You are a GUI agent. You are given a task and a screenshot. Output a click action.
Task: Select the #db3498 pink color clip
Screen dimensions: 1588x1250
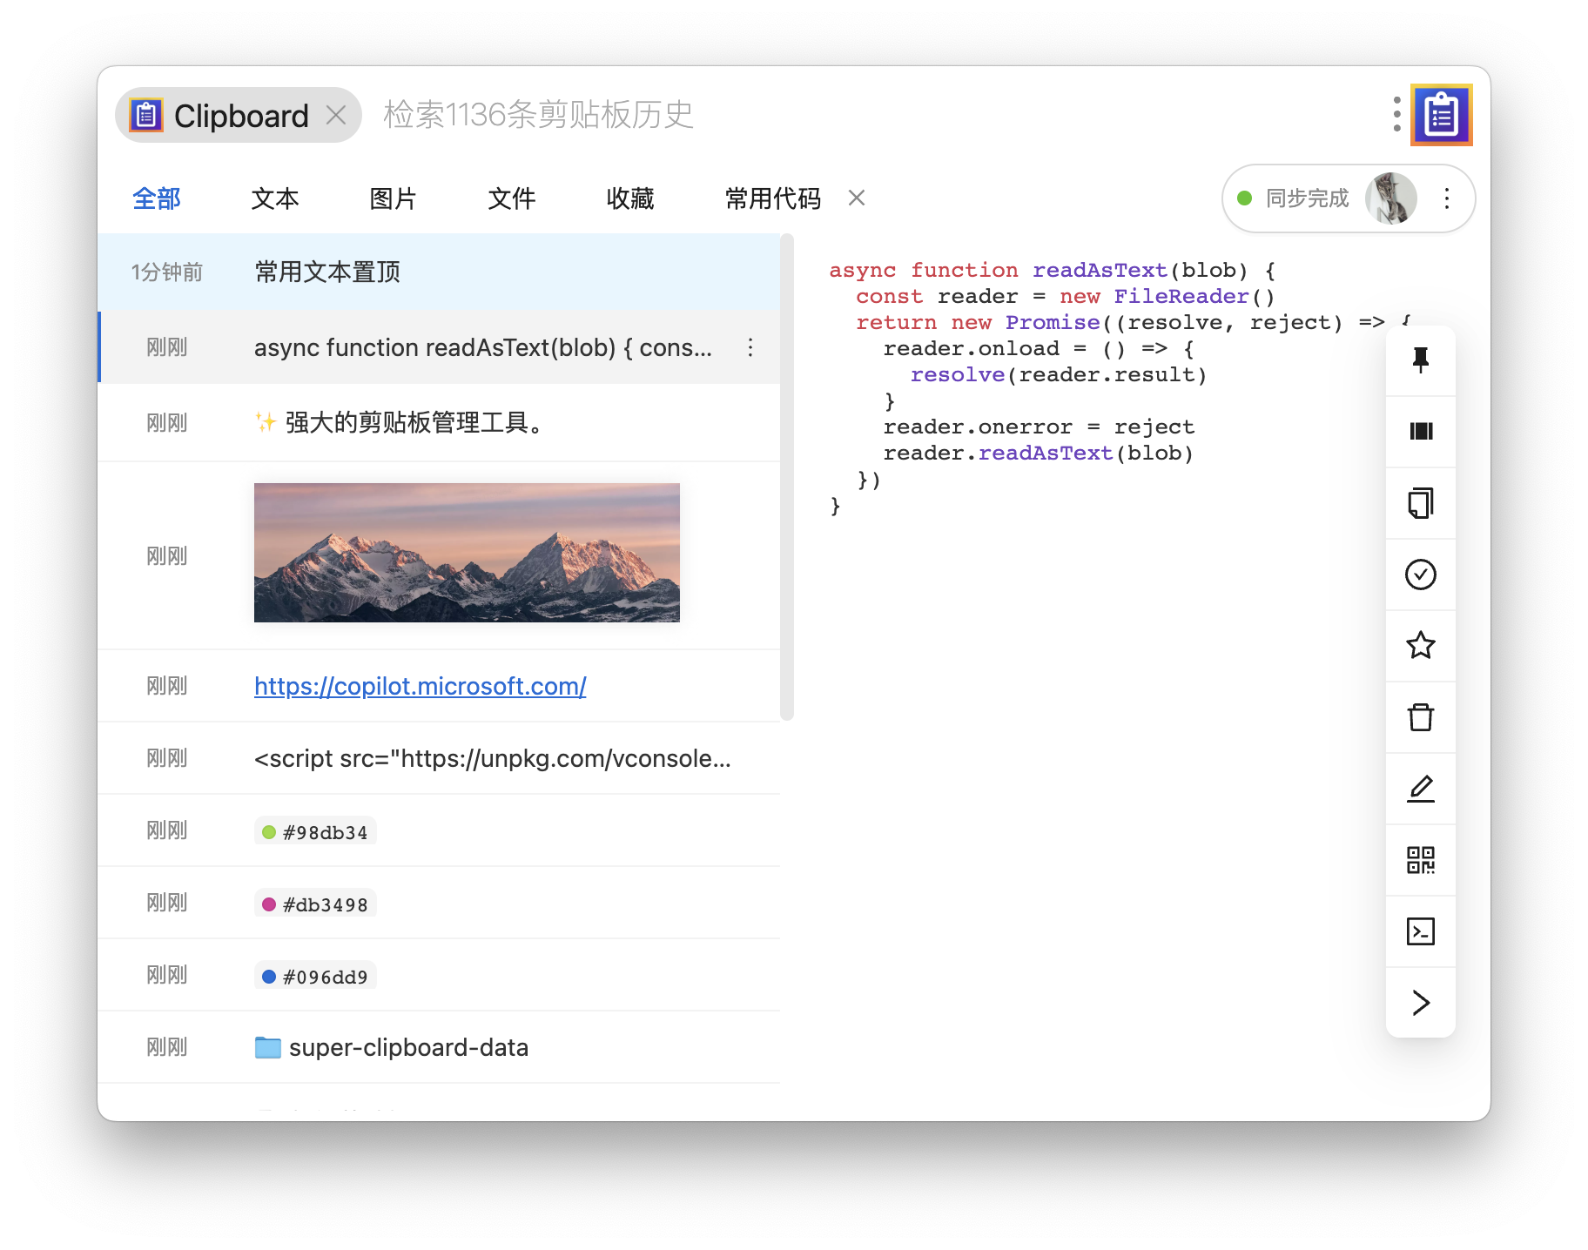(x=315, y=904)
